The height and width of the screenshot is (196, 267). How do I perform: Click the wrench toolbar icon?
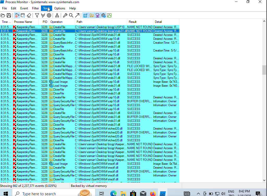[65, 15]
